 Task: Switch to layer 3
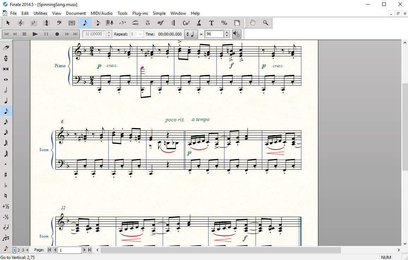pyautogui.click(x=23, y=250)
